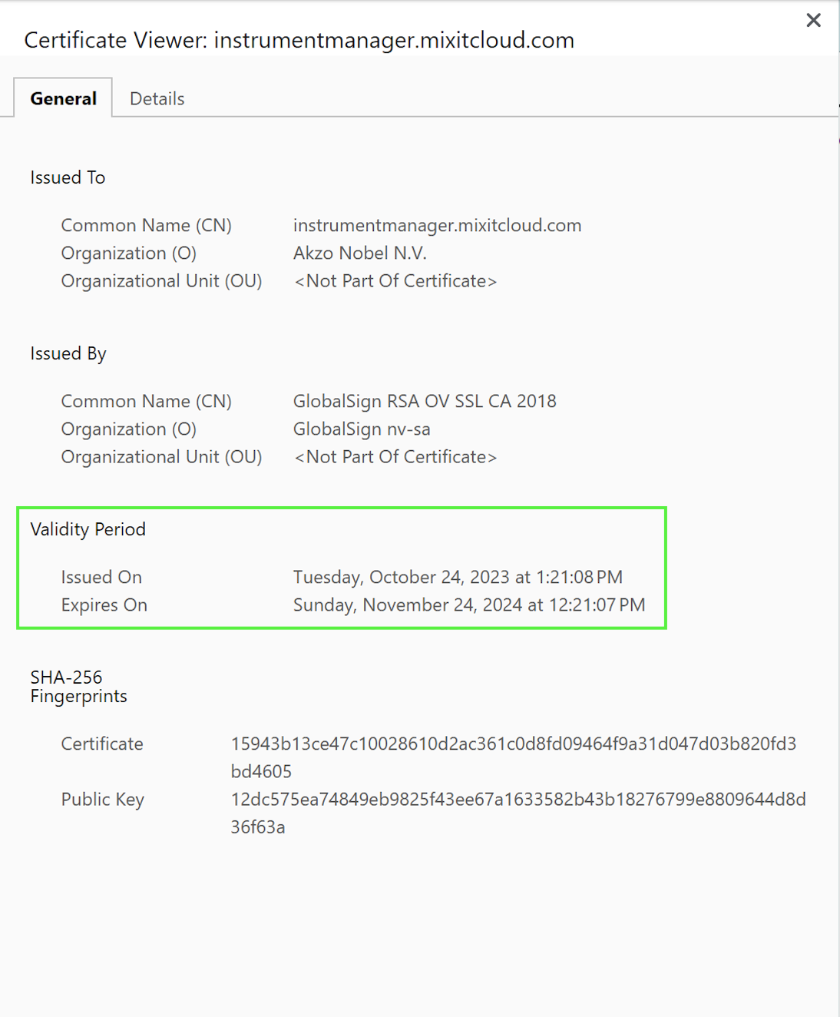Select the General tab
Image resolution: width=840 pixels, height=1017 pixels.
point(63,98)
